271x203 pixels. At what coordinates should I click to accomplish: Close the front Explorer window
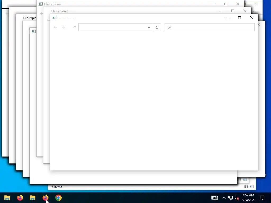pos(252,18)
